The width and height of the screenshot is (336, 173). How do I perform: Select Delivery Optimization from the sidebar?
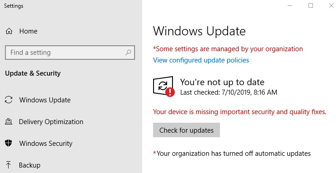(51, 122)
